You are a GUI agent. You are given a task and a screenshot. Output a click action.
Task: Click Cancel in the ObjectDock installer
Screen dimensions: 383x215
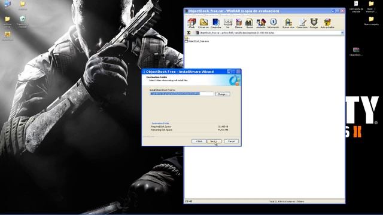click(x=231, y=142)
